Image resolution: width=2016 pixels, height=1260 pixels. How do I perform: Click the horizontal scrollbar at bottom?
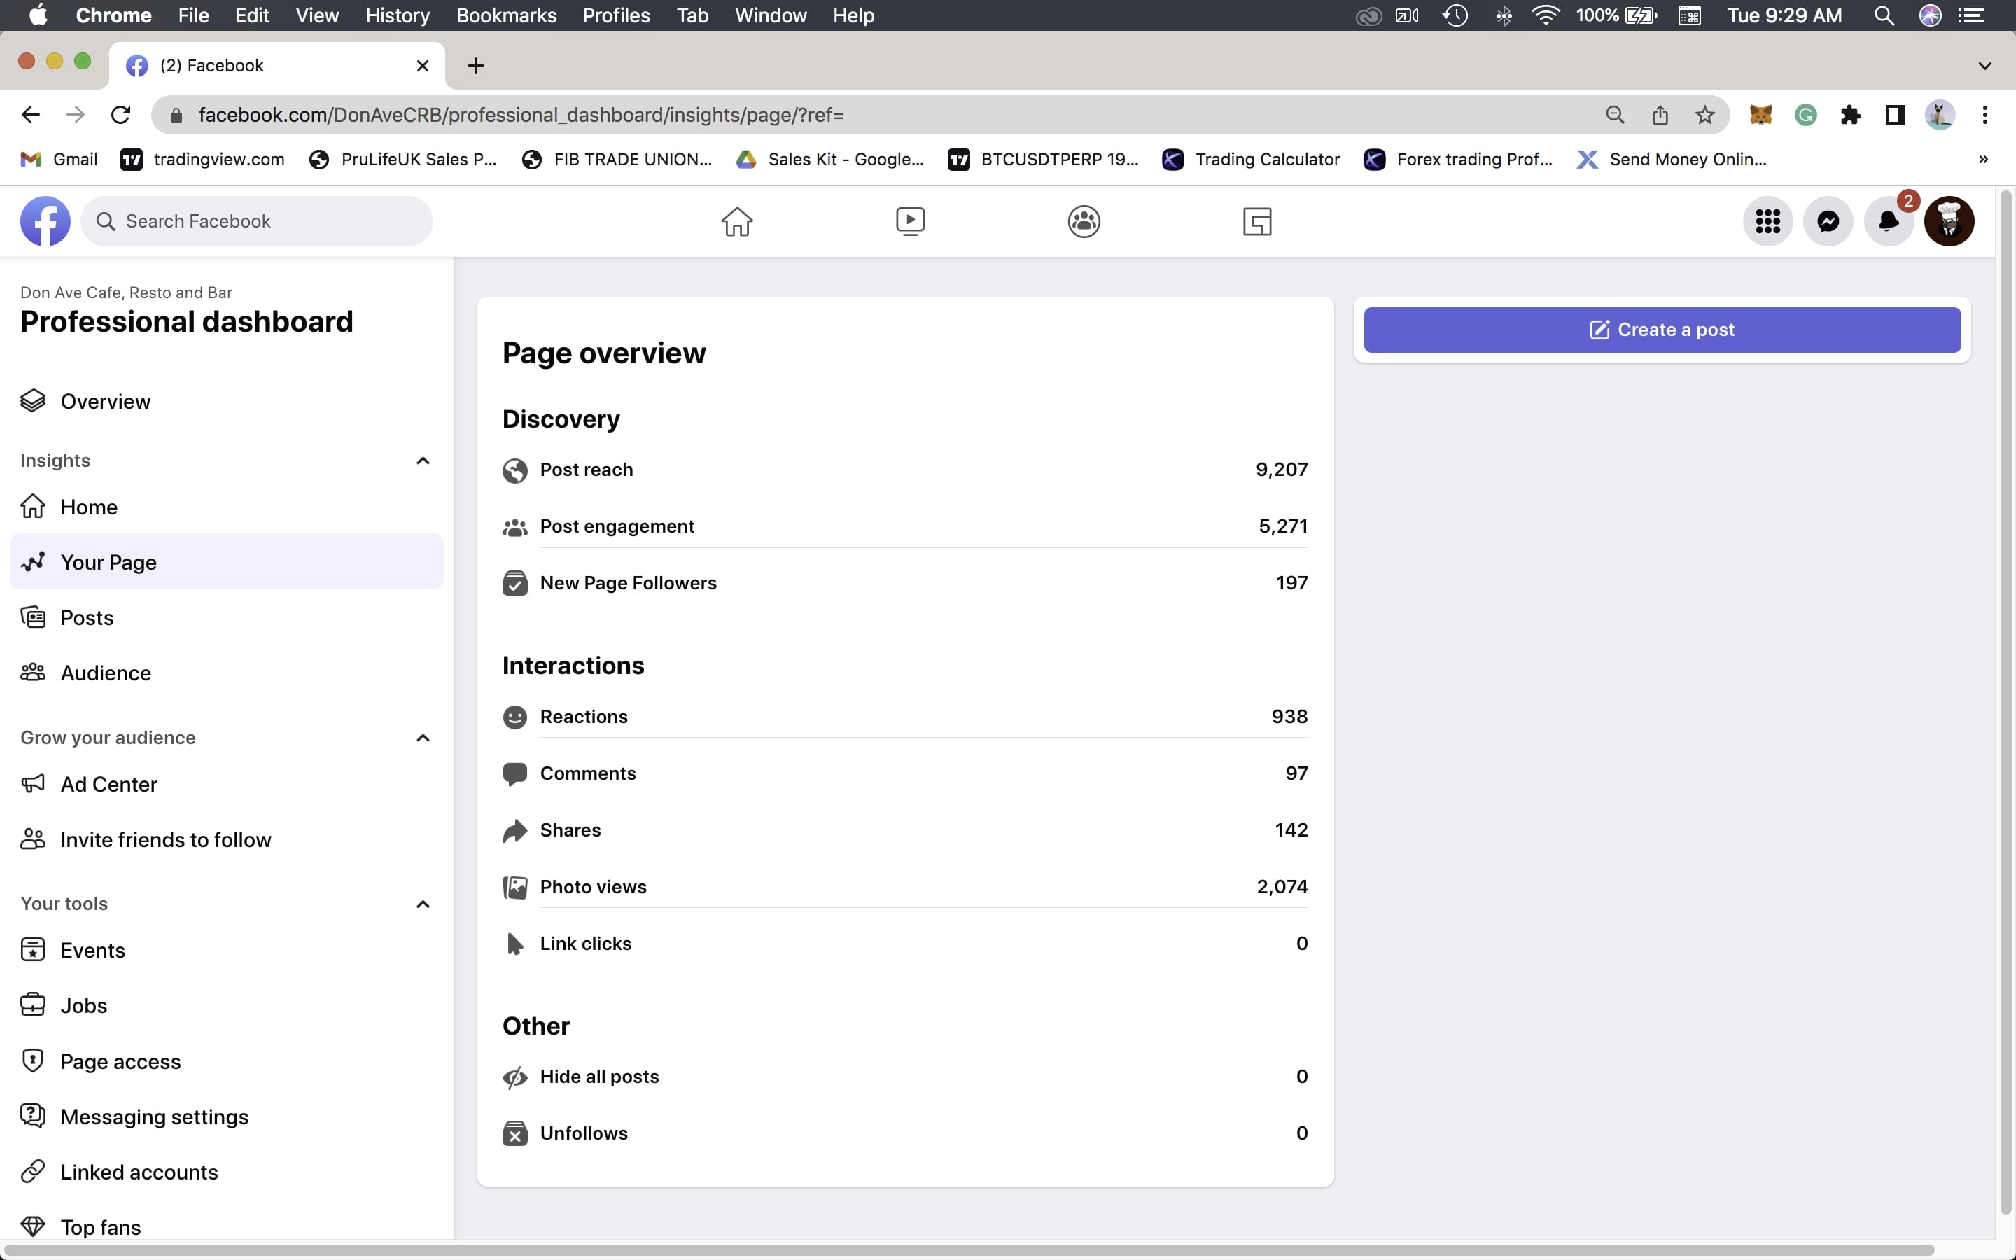coord(966,1251)
